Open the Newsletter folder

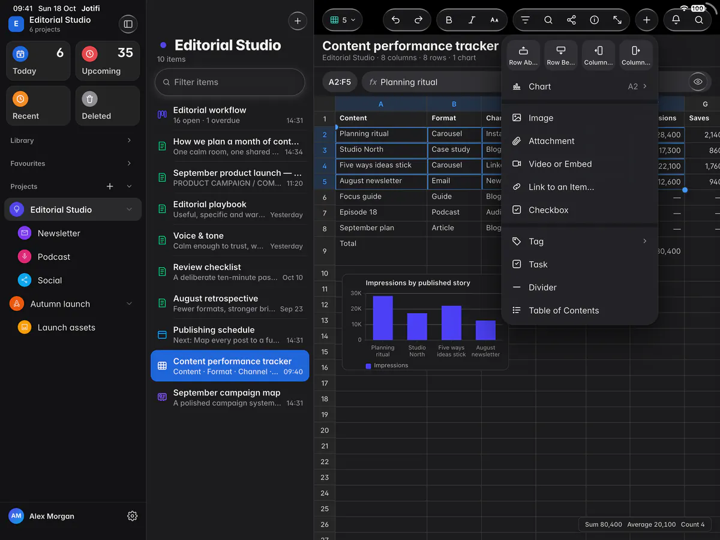coord(73,233)
